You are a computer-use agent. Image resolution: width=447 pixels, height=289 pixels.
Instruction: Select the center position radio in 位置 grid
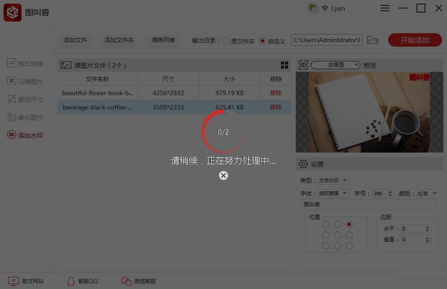click(x=337, y=235)
